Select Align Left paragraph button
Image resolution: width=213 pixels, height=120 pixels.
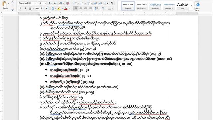point(76,8)
